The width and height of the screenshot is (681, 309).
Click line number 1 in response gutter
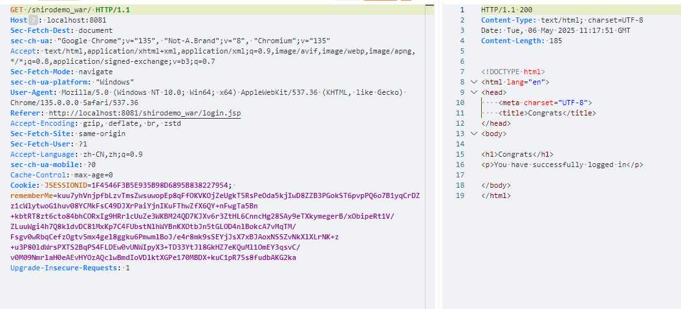click(x=462, y=10)
